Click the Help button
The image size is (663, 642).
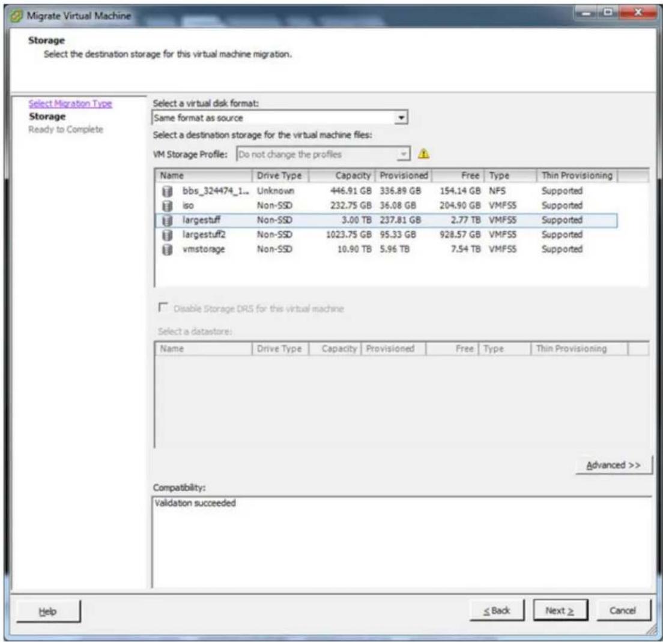pyautogui.click(x=48, y=611)
